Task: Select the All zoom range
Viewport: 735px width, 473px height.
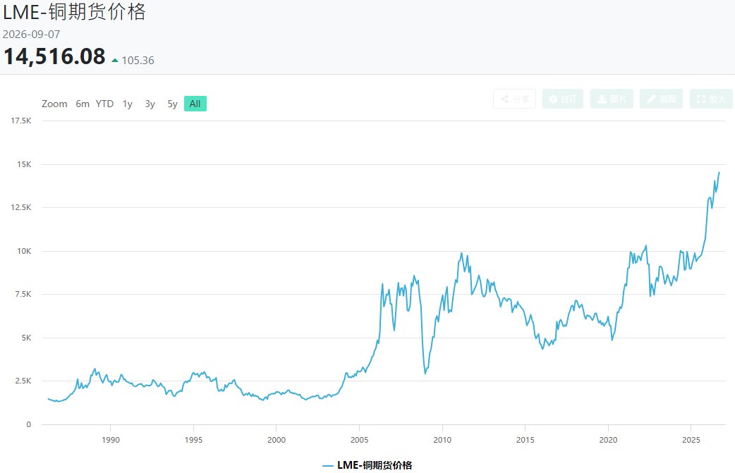Action: tap(195, 104)
